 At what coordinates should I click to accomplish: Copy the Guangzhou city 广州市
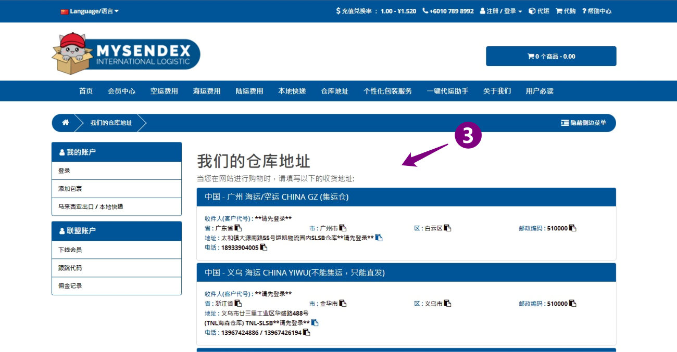click(343, 228)
